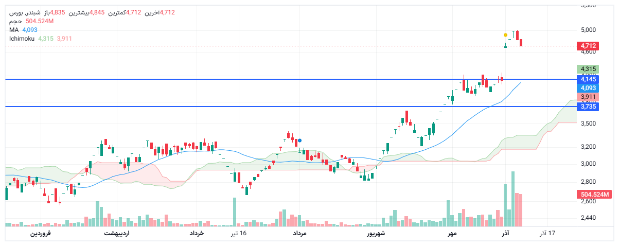Screen dimensions: 619x246
Task: Click the pink 3,911 Ichimoku axis label
Action: [588, 97]
